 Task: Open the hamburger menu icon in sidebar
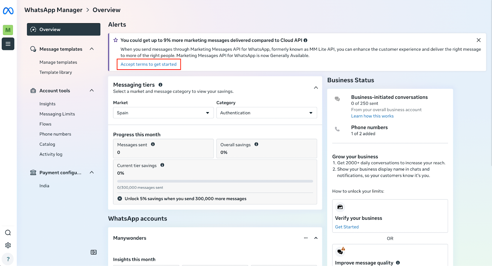[x=8, y=44]
